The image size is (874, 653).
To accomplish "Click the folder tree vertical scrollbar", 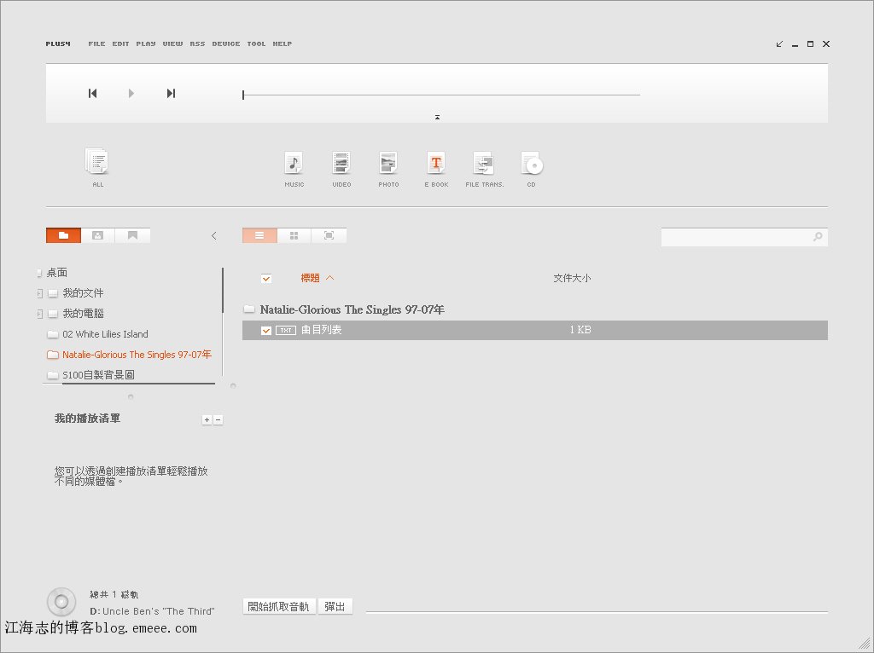I will (x=223, y=291).
